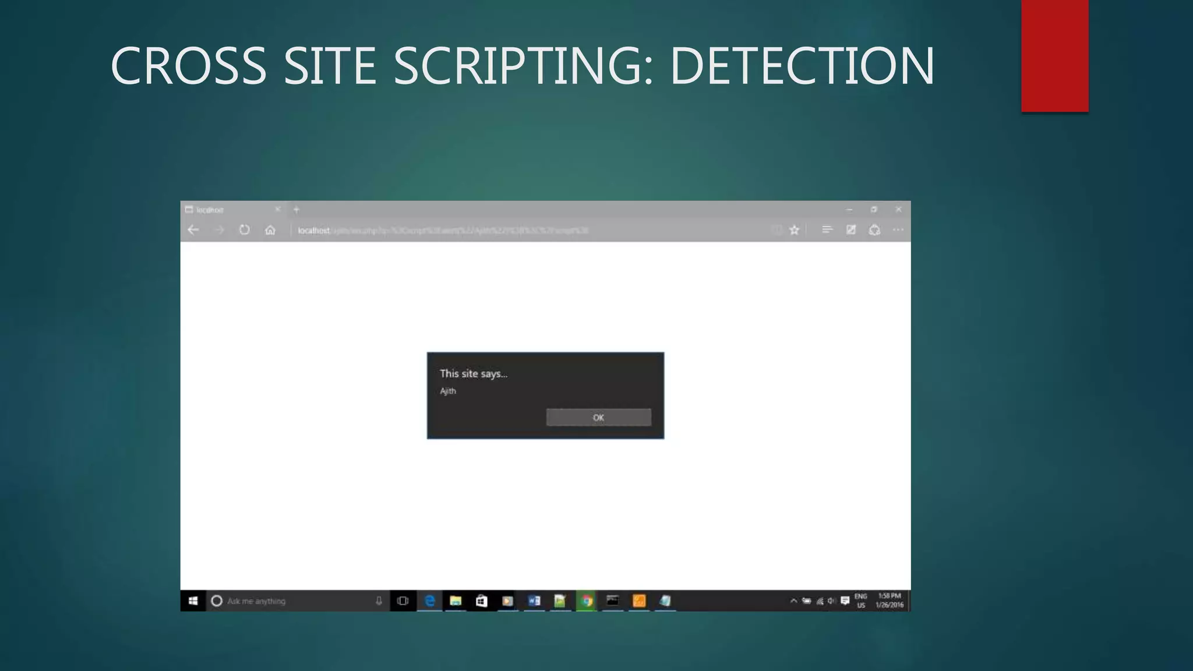The image size is (1193, 671).
Task: Open the Action Center notification icon
Action: [x=845, y=601]
